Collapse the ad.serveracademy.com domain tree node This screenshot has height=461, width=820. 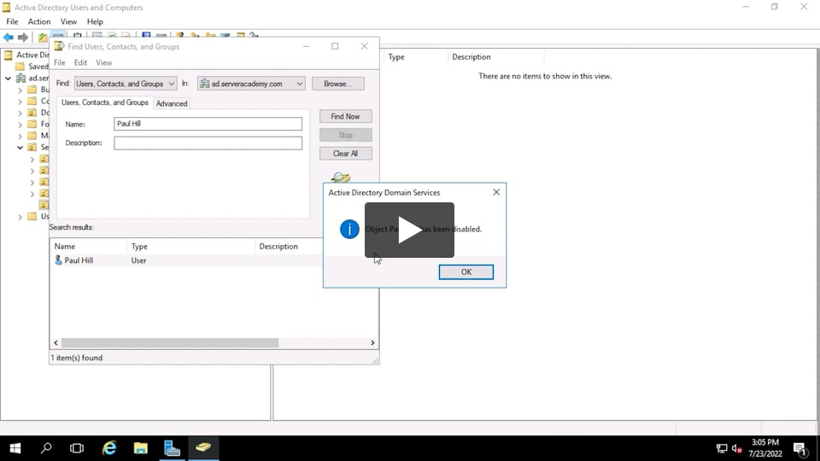coord(9,78)
